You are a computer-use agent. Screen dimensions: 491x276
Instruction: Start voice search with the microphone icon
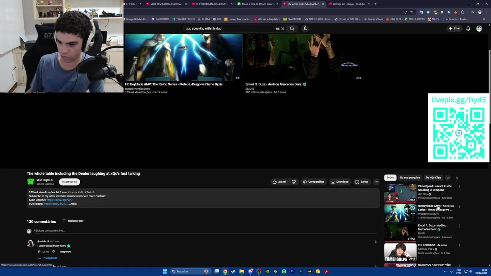tap(305, 28)
